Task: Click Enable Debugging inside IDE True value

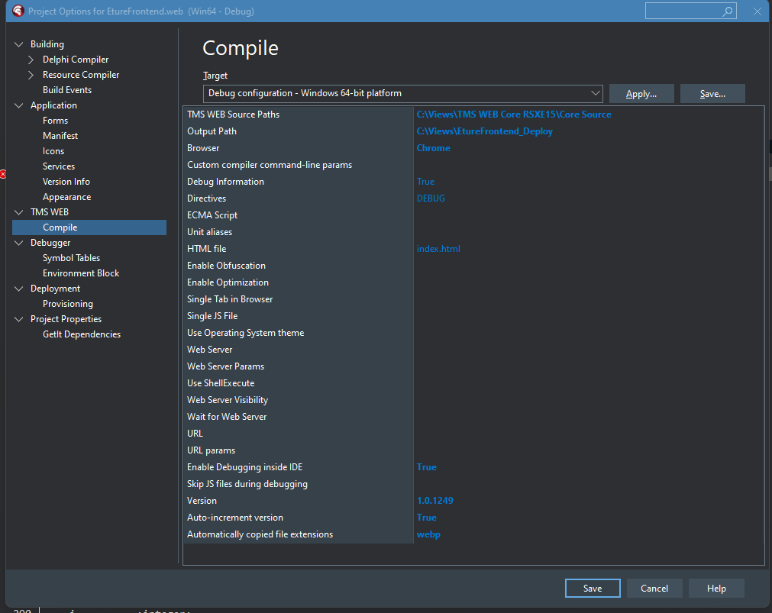Action: [426, 467]
